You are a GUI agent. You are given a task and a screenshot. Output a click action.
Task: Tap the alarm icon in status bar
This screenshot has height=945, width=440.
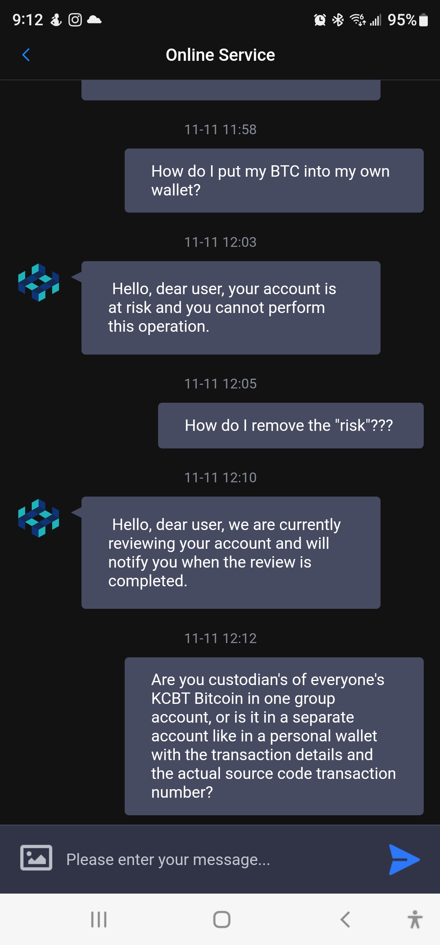pyautogui.click(x=320, y=20)
